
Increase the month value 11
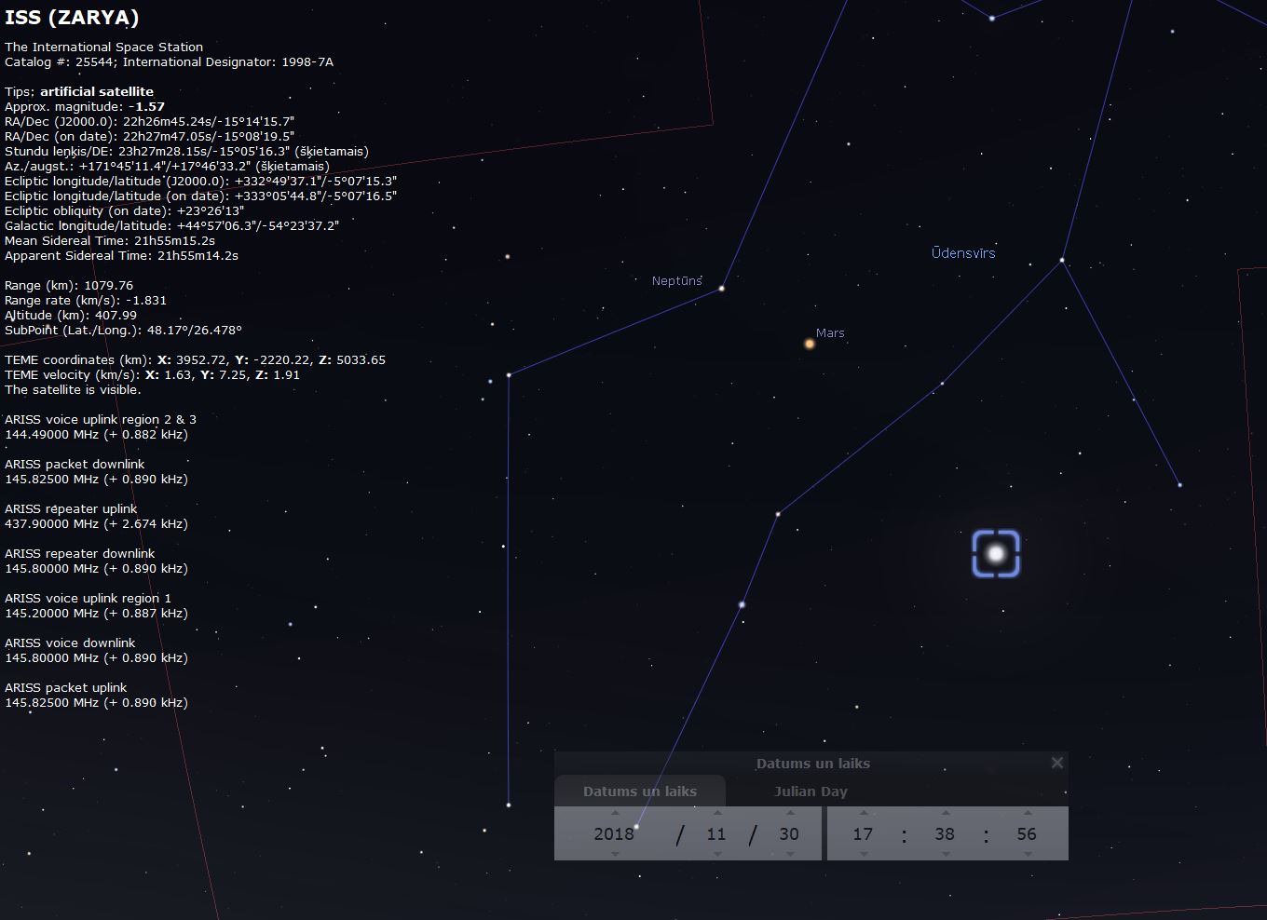coord(716,813)
